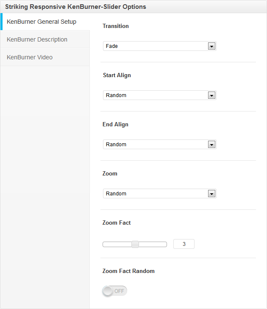Click the Transition heading label
This screenshot has width=267, height=309.
(116, 26)
